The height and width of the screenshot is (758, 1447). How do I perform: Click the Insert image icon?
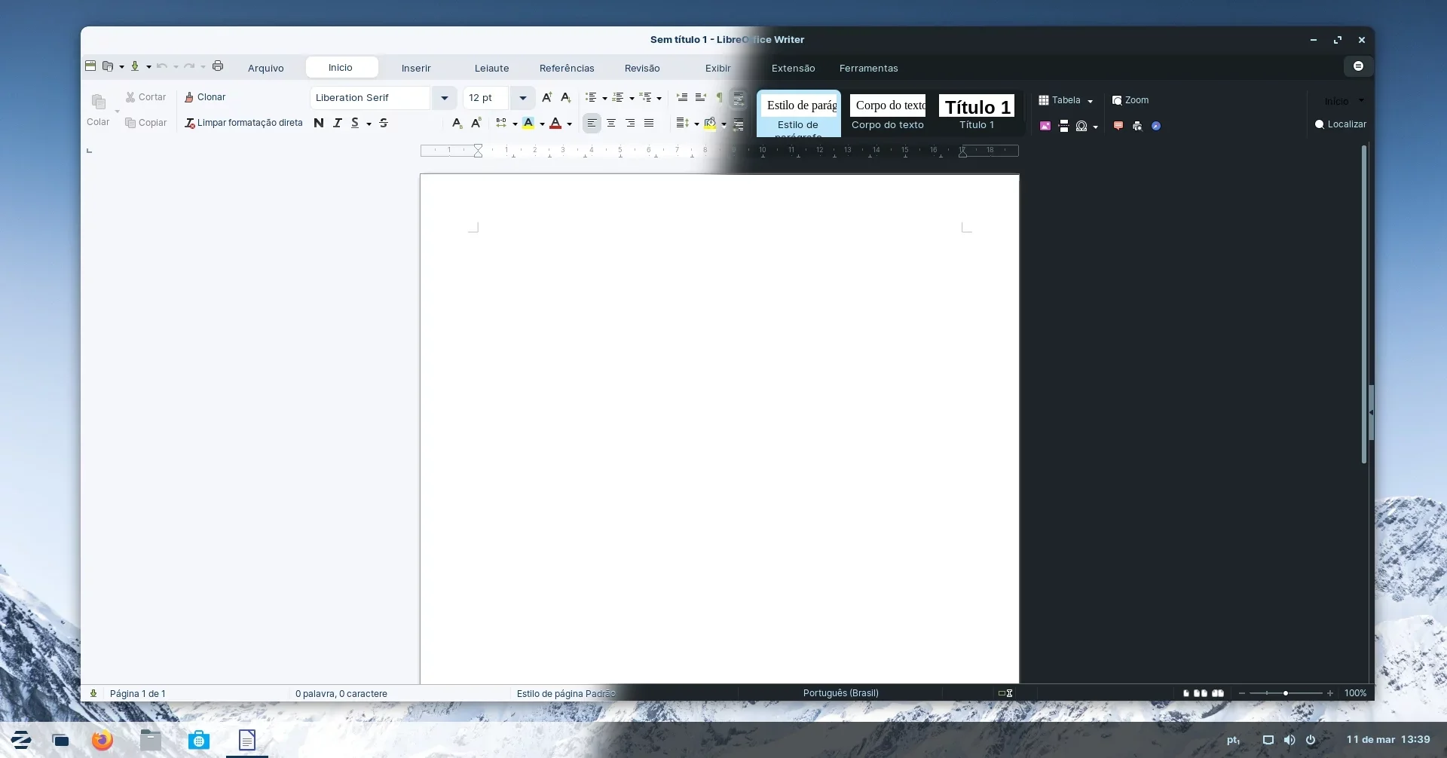click(1045, 126)
